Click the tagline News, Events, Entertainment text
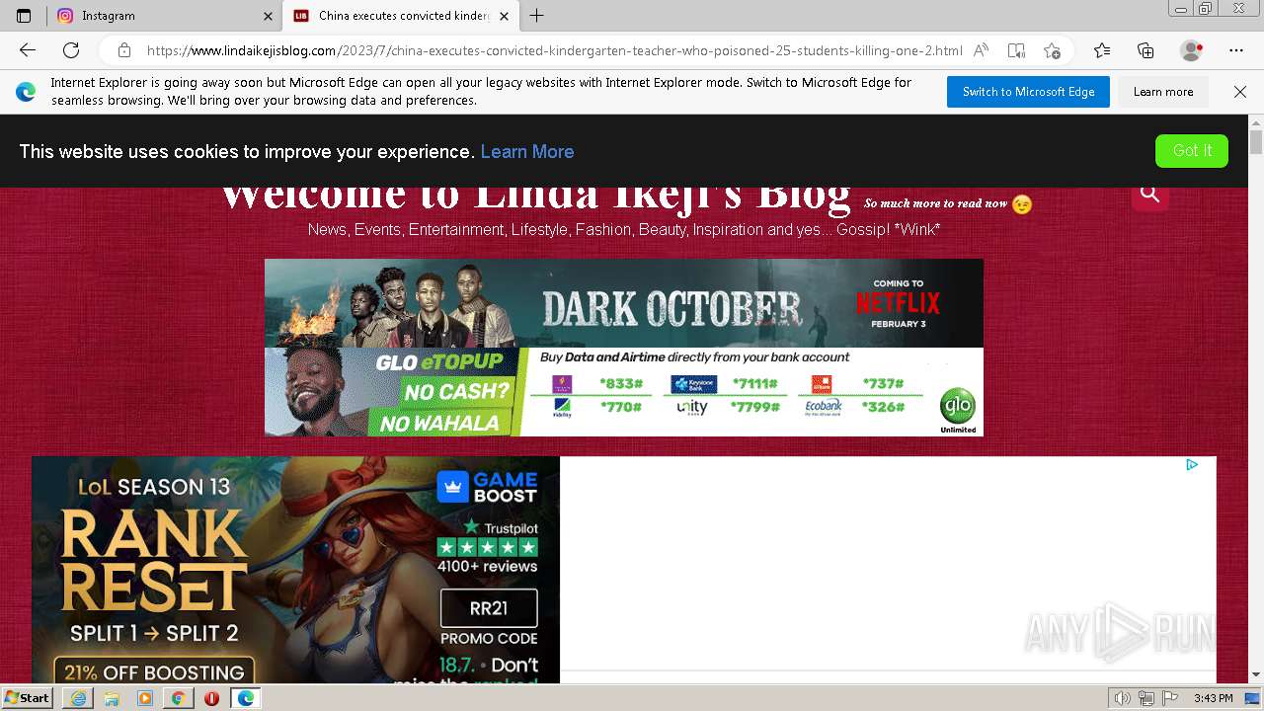 click(624, 229)
